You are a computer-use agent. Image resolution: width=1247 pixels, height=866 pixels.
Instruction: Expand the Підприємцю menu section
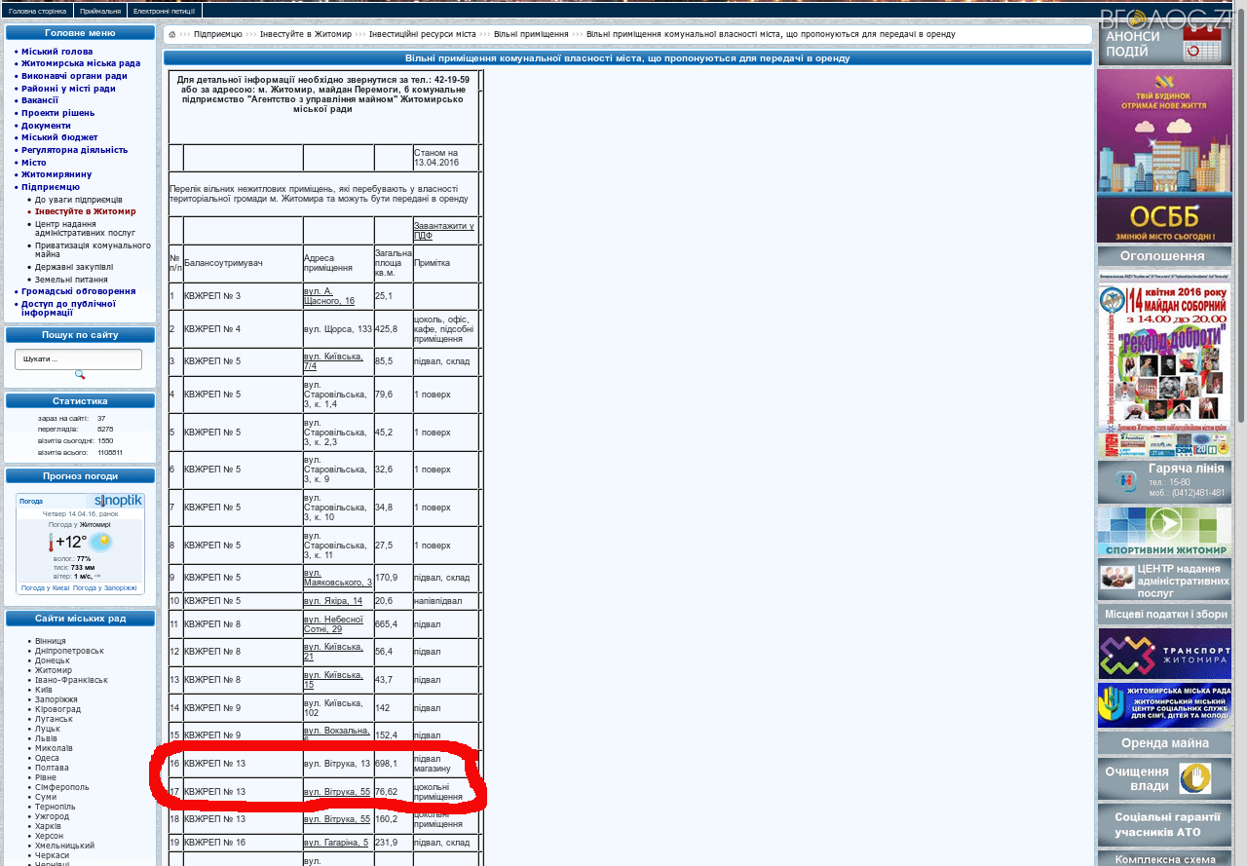(51, 186)
